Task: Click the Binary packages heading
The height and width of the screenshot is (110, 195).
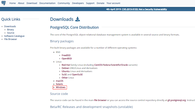Action: (x=62, y=41)
